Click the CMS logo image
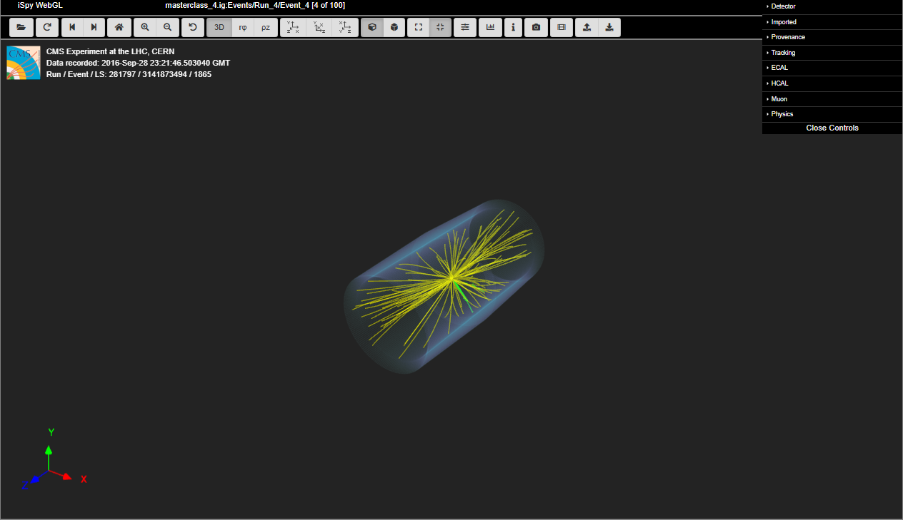The image size is (903, 520). pyautogui.click(x=24, y=63)
